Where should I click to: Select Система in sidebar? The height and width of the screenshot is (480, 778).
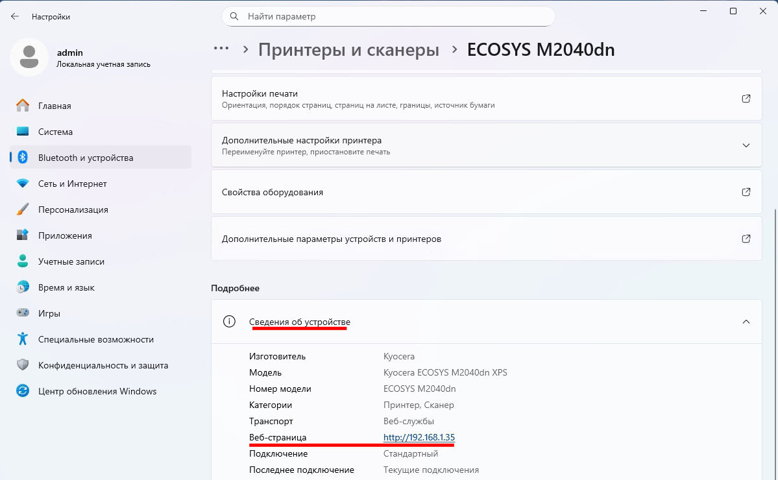(100, 132)
